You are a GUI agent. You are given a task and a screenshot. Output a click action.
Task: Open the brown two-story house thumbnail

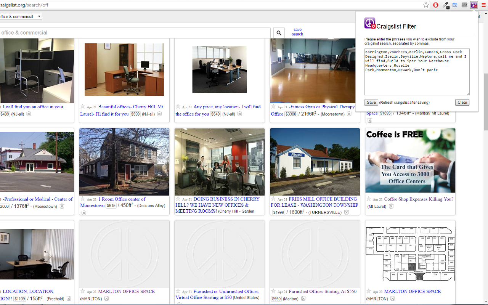(x=124, y=162)
